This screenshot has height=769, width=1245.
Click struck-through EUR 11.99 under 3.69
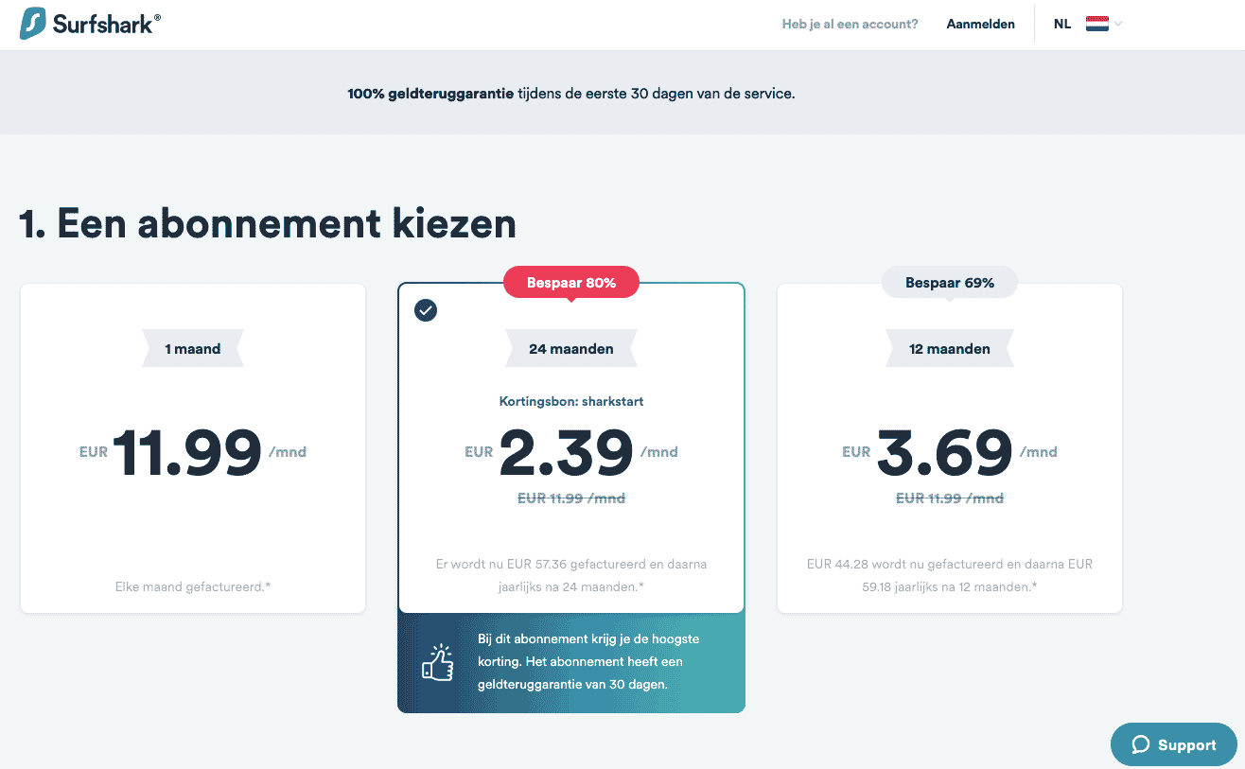(x=950, y=498)
